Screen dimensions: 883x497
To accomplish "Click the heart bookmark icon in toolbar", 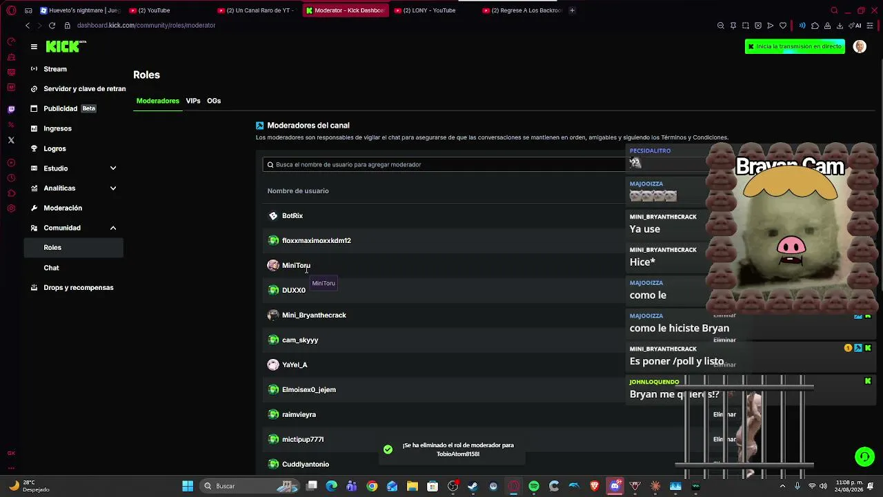I will [783, 26].
